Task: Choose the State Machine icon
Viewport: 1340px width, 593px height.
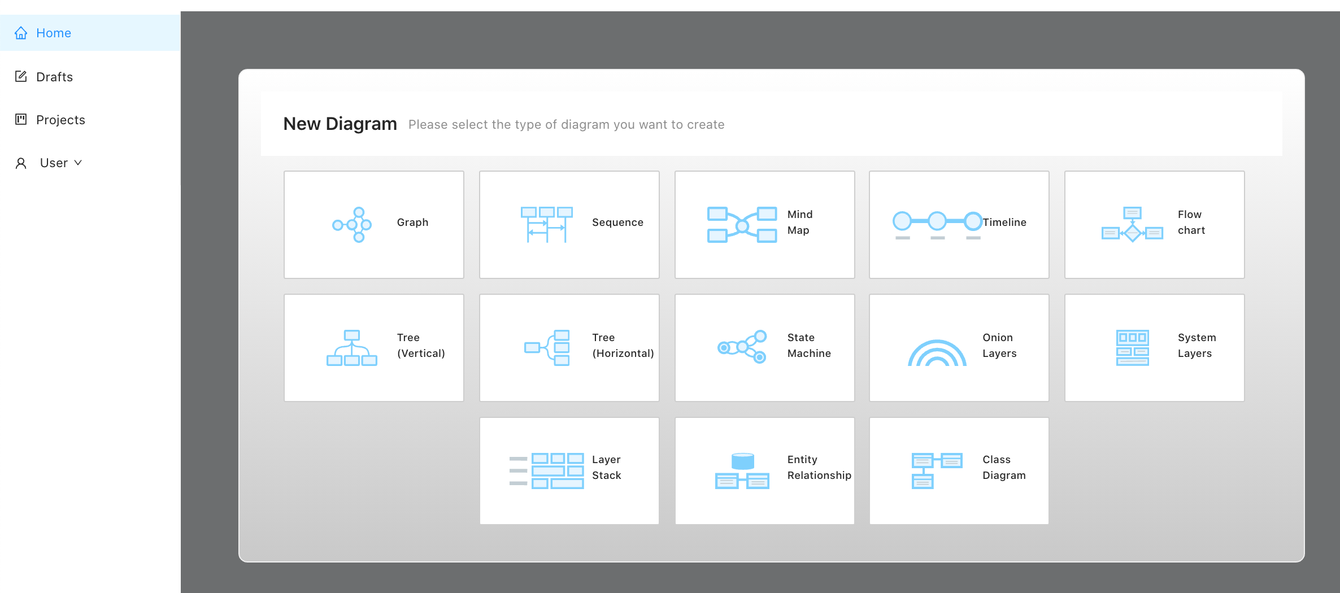Action: [742, 347]
